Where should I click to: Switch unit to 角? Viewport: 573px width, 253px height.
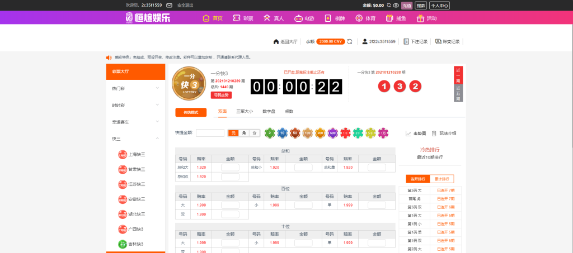click(244, 133)
